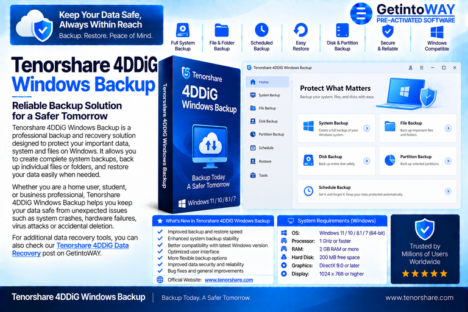The height and width of the screenshot is (312, 468).
Task: Click "More flexible backup options" text
Action: [x=197, y=258]
